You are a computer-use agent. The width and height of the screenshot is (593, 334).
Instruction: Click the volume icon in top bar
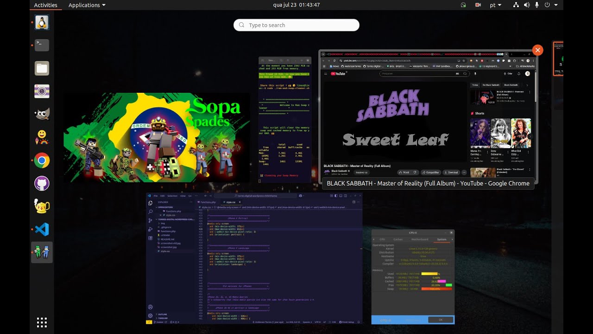pyautogui.click(x=526, y=5)
